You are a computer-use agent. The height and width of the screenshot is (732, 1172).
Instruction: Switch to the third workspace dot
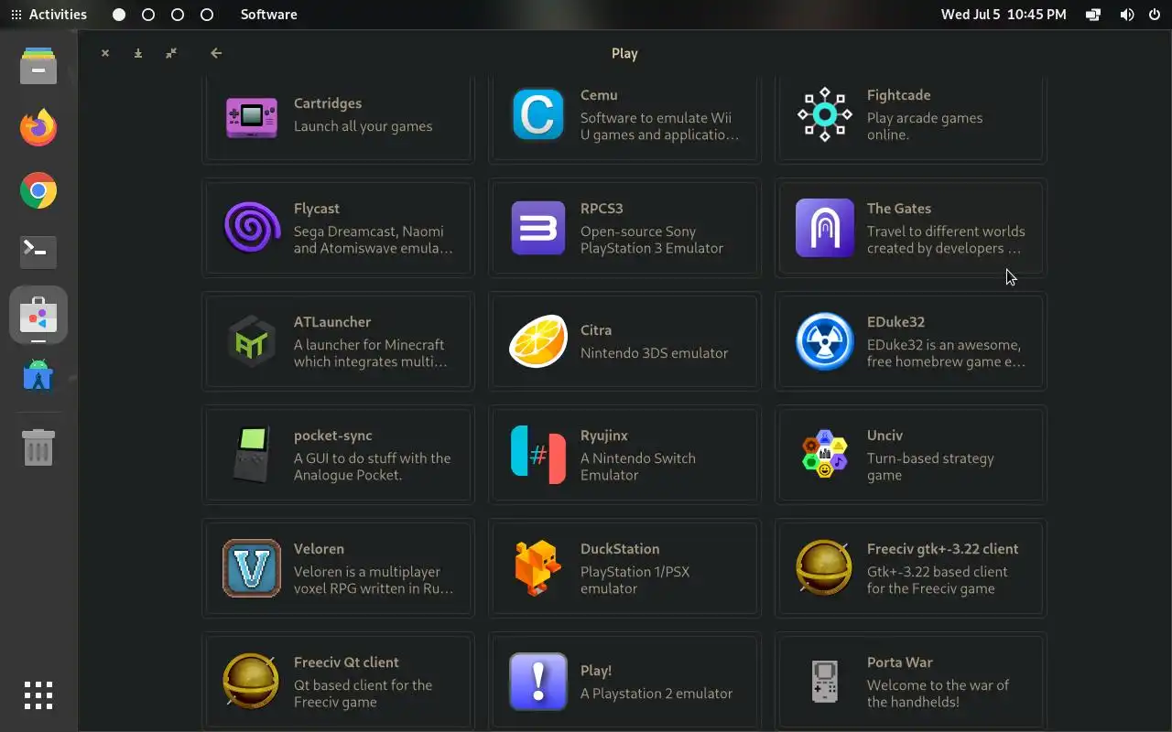pyautogui.click(x=178, y=15)
